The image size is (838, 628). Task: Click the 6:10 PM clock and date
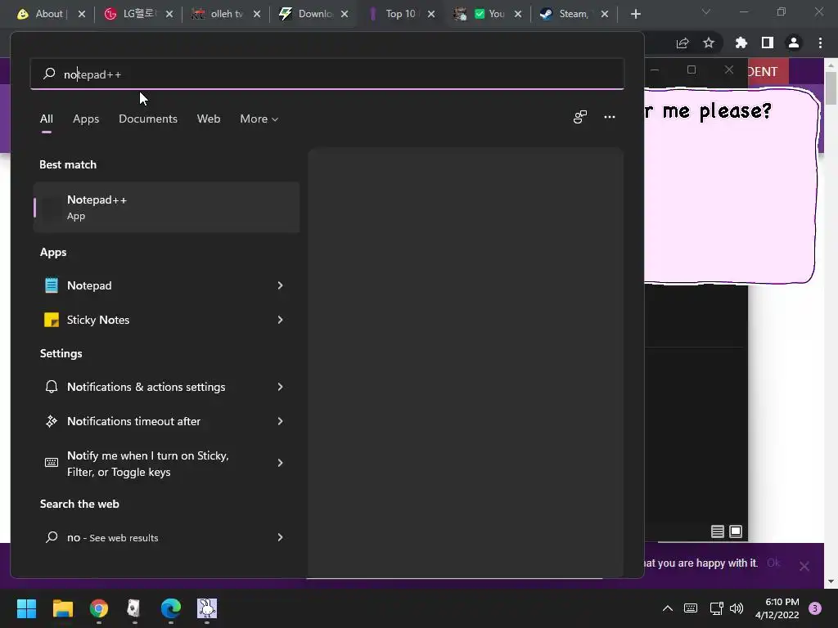coord(777,608)
